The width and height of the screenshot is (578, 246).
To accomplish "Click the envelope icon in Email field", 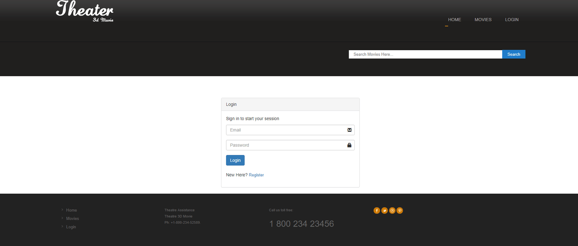I will pos(349,130).
